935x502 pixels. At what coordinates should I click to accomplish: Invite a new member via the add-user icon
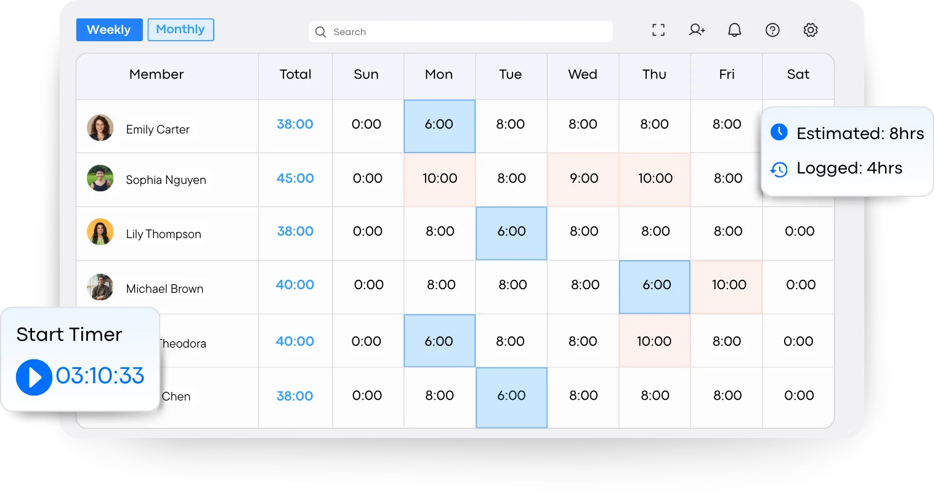[x=697, y=30]
